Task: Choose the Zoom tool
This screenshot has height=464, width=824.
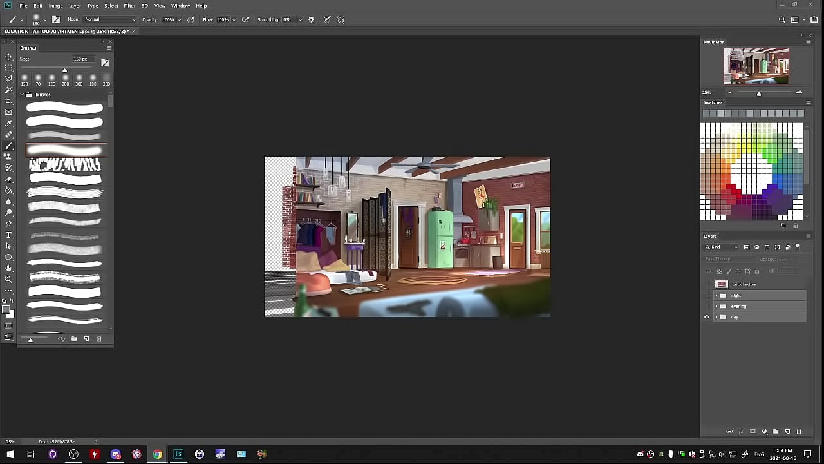Action: [x=8, y=279]
